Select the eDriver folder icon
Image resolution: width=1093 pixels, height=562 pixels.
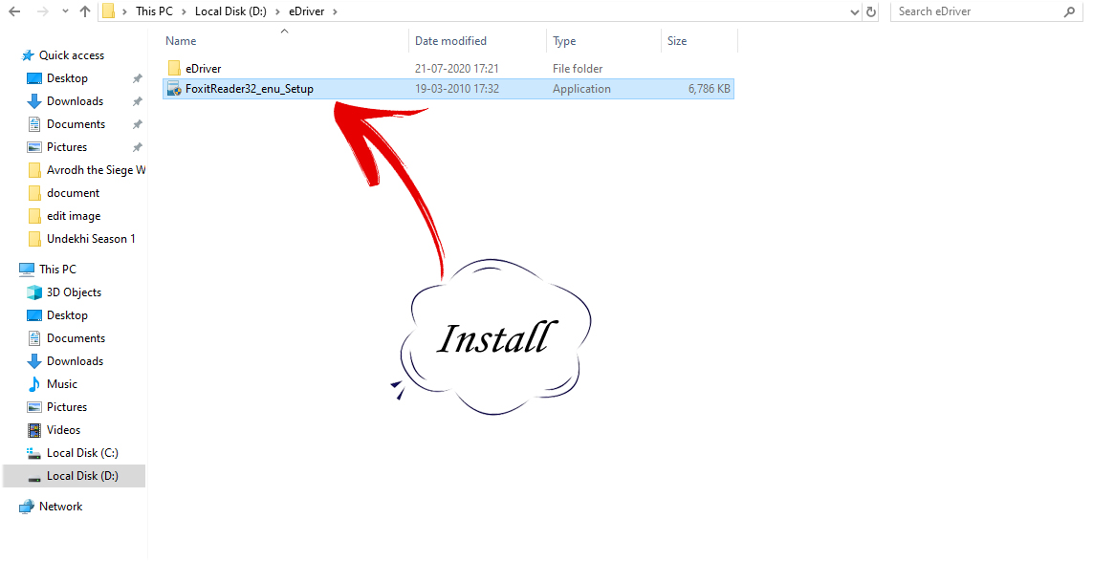tap(174, 68)
